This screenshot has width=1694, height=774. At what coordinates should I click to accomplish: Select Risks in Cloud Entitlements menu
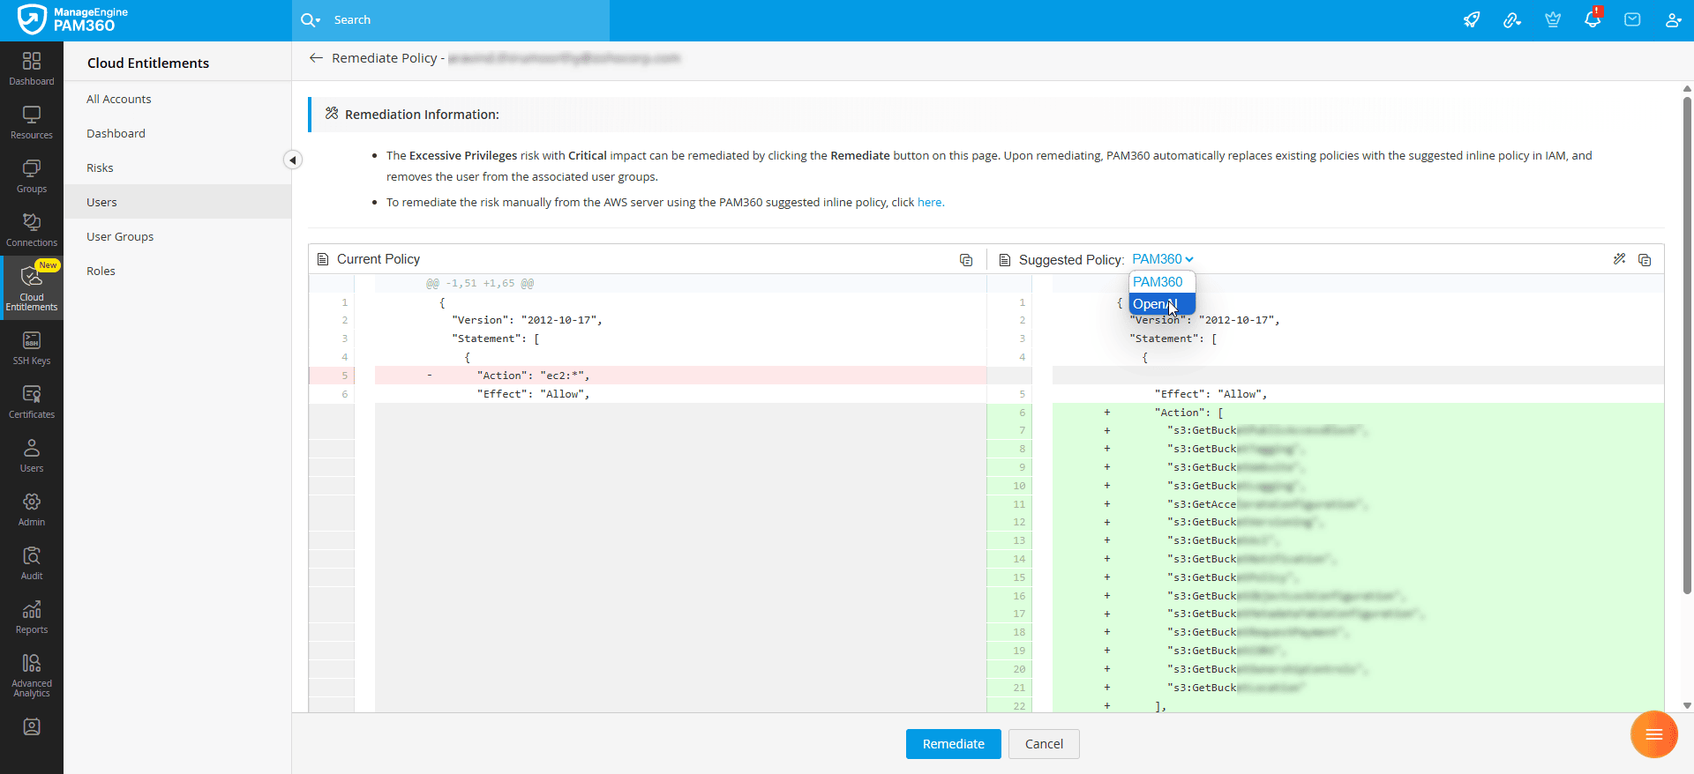[100, 167]
